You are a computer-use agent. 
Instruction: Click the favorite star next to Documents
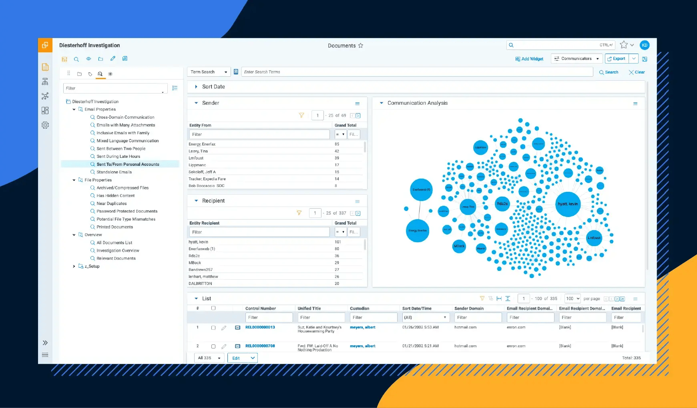tap(361, 46)
